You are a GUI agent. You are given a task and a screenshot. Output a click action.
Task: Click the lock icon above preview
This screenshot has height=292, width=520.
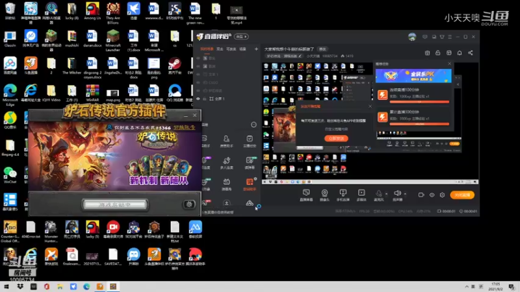[437, 53]
